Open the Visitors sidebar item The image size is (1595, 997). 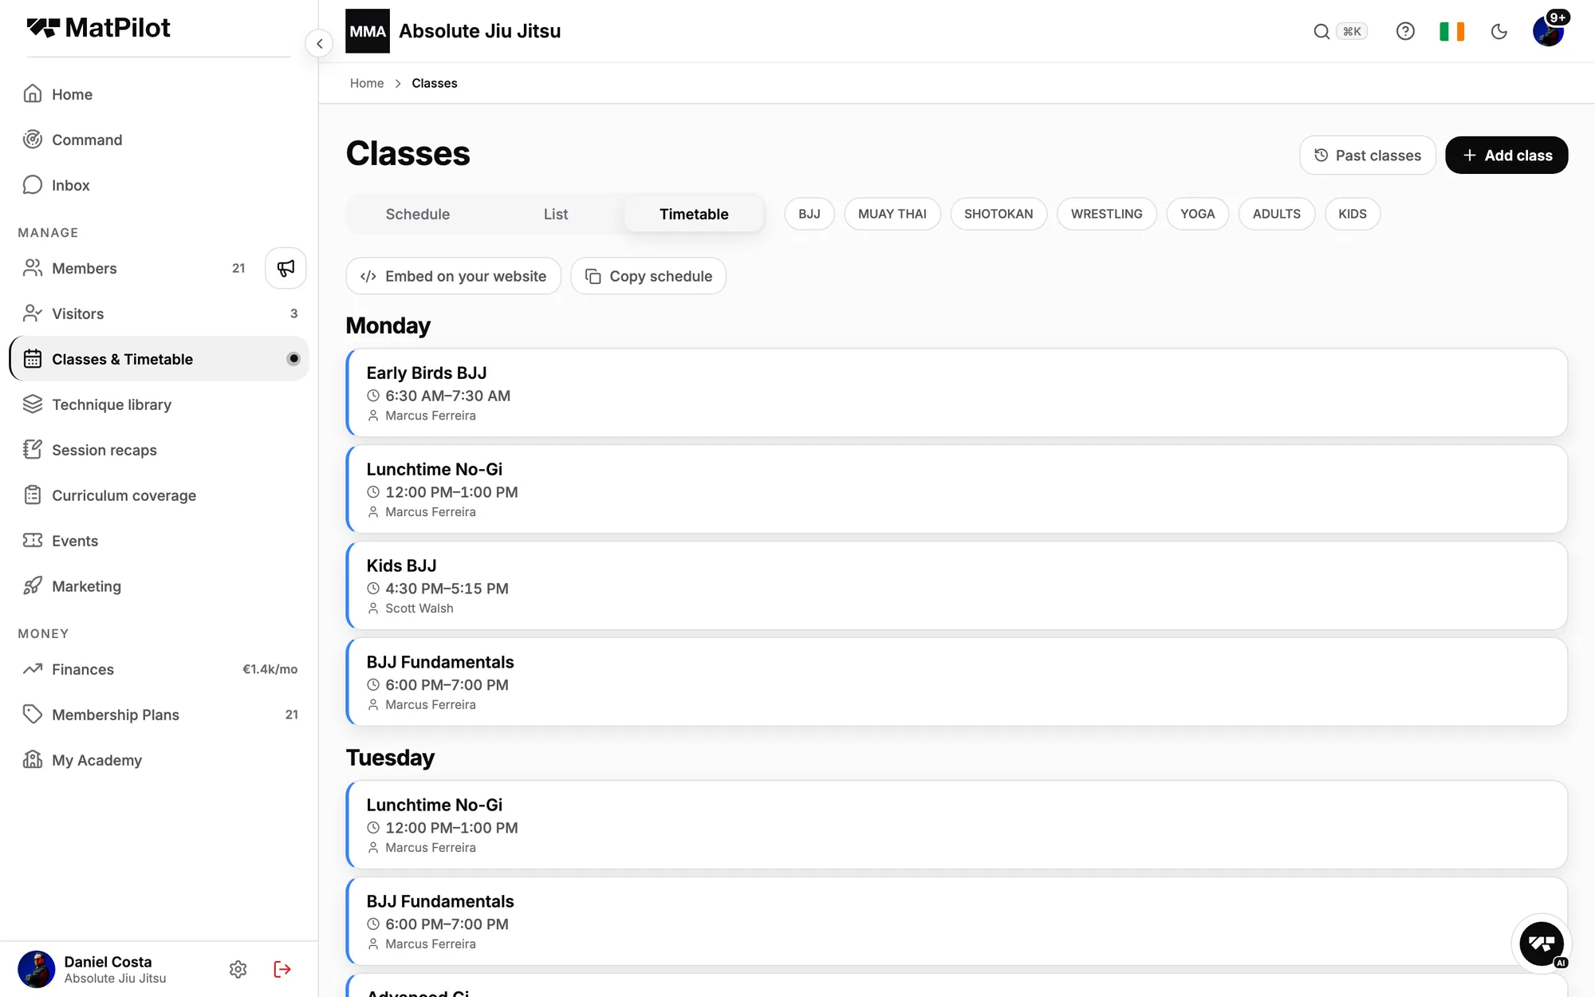(159, 313)
